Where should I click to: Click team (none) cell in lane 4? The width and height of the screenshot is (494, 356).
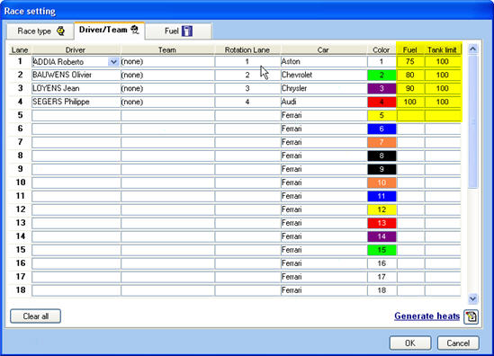(x=167, y=102)
